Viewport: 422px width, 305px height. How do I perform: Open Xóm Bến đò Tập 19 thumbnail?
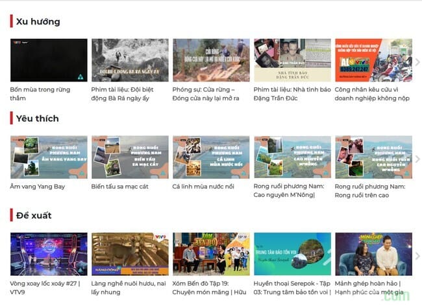coord(211,254)
